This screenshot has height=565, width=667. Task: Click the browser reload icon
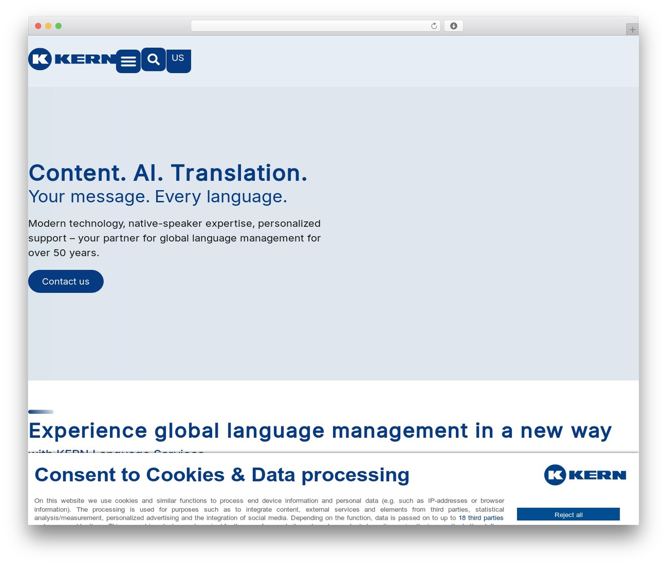pyautogui.click(x=434, y=26)
